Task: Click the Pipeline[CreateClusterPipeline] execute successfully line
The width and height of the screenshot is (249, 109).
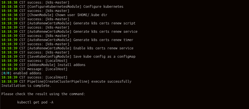Action: [x=66, y=82]
